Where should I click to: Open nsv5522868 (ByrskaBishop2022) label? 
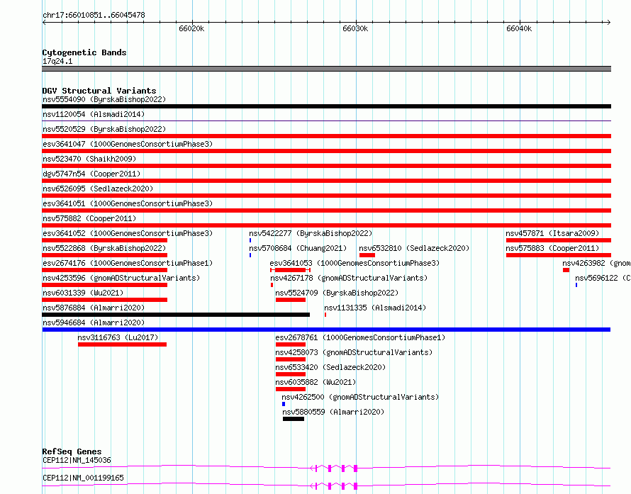(x=104, y=248)
